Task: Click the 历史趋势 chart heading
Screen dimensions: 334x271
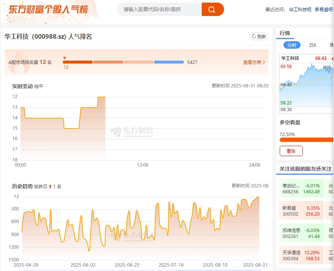Action: [22, 186]
